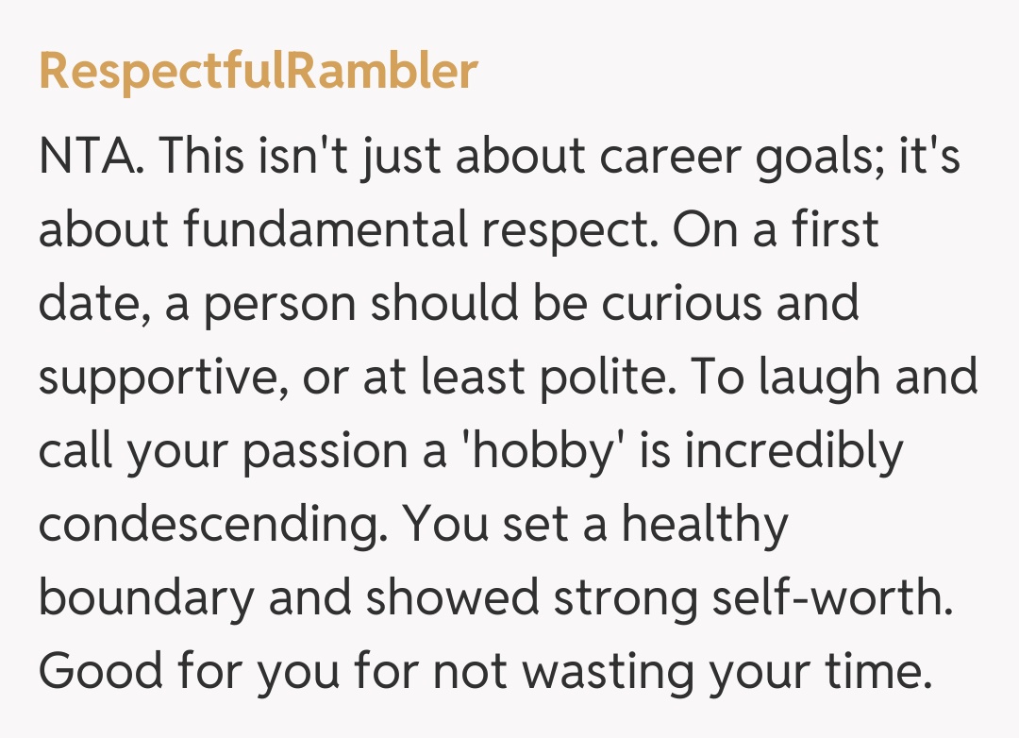Viewport: 1019px width, 738px height.
Task: Click the phrase 'Good for you'
Action: tap(188, 672)
